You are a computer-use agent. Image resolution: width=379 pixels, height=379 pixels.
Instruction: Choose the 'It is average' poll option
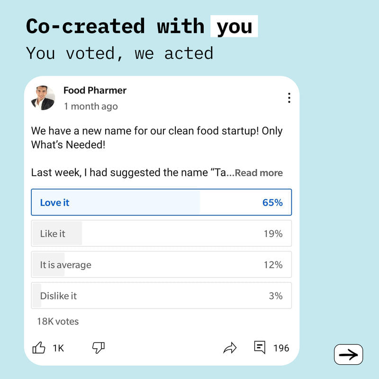[x=161, y=265]
